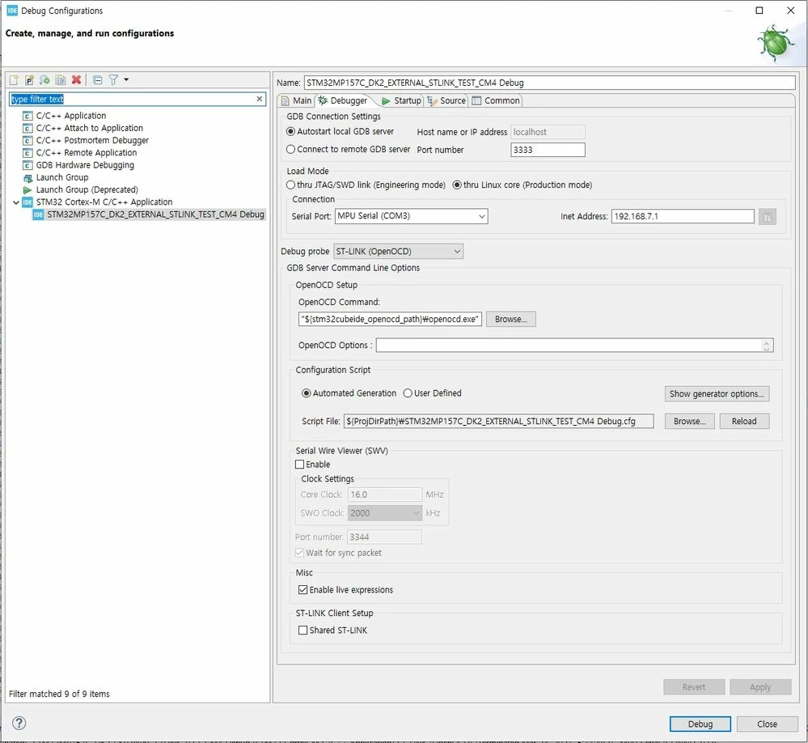Viewport: 808px width, 743px height.
Task: Click New launch configuration icon
Action: [x=14, y=80]
